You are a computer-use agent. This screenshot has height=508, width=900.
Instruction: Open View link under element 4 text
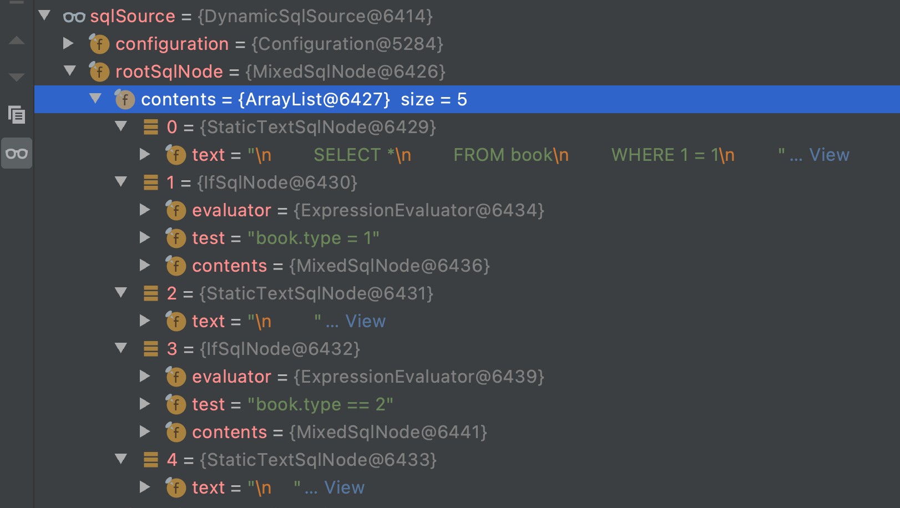tap(344, 487)
